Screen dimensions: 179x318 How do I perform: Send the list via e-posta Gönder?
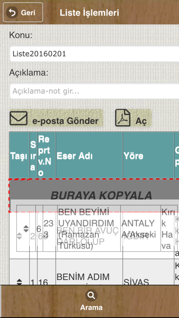coord(56,118)
